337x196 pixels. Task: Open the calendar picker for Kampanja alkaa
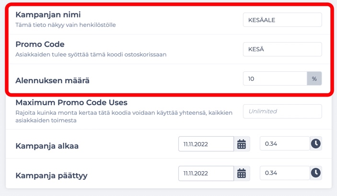click(x=242, y=144)
